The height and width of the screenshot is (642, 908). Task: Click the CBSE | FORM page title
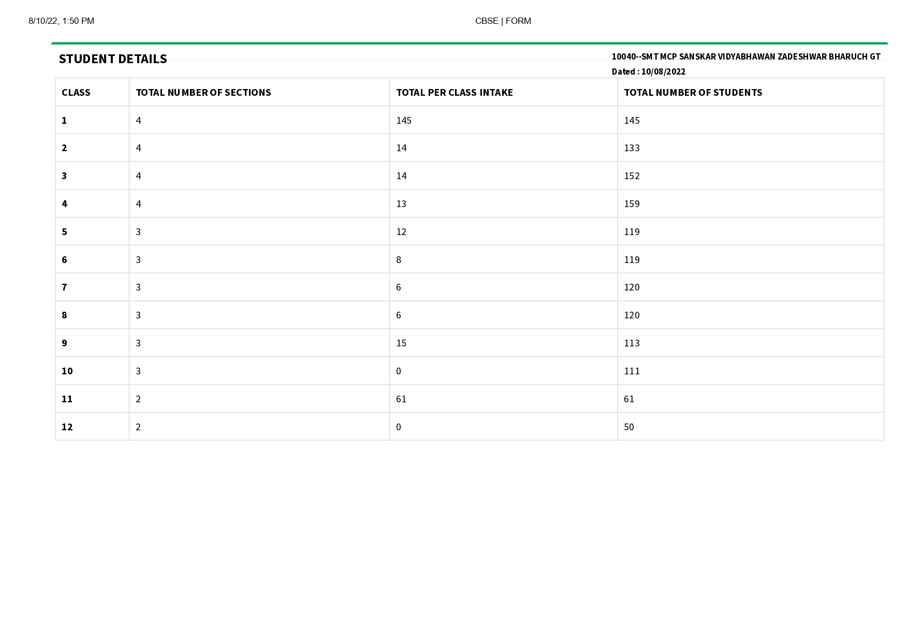pos(503,21)
